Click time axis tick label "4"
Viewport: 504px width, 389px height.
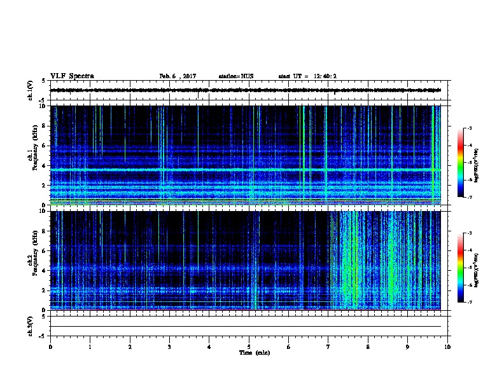click(209, 347)
